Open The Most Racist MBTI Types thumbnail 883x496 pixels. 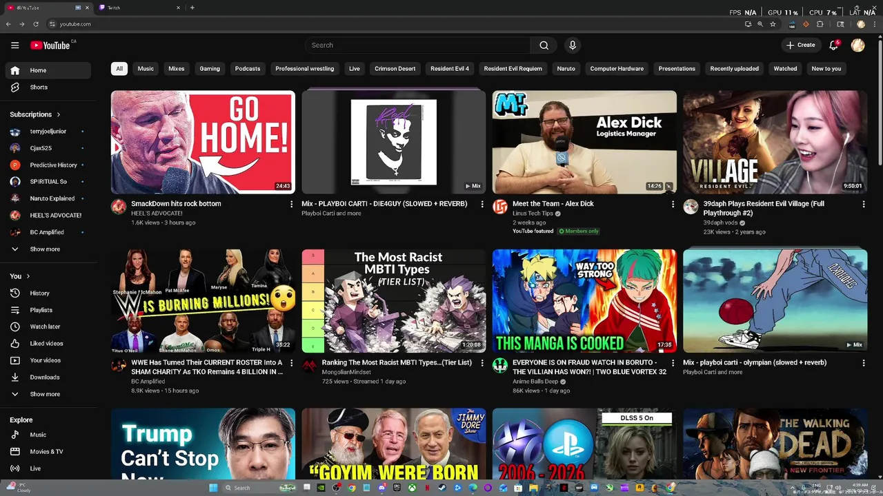pyautogui.click(x=394, y=301)
